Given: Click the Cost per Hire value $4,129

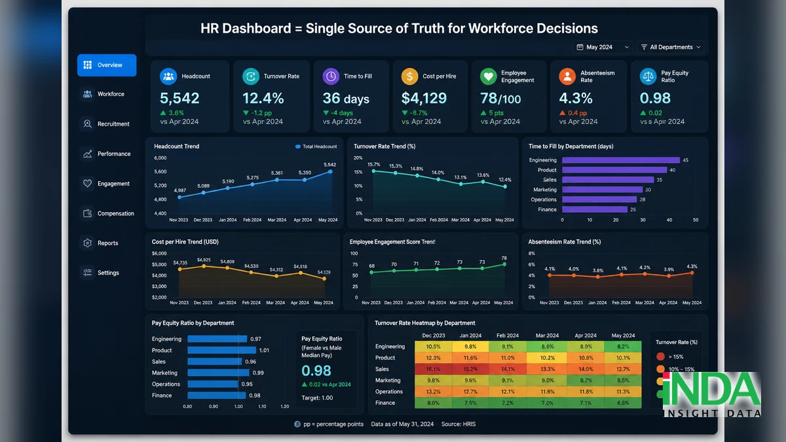Looking at the screenshot, I should point(424,98).
